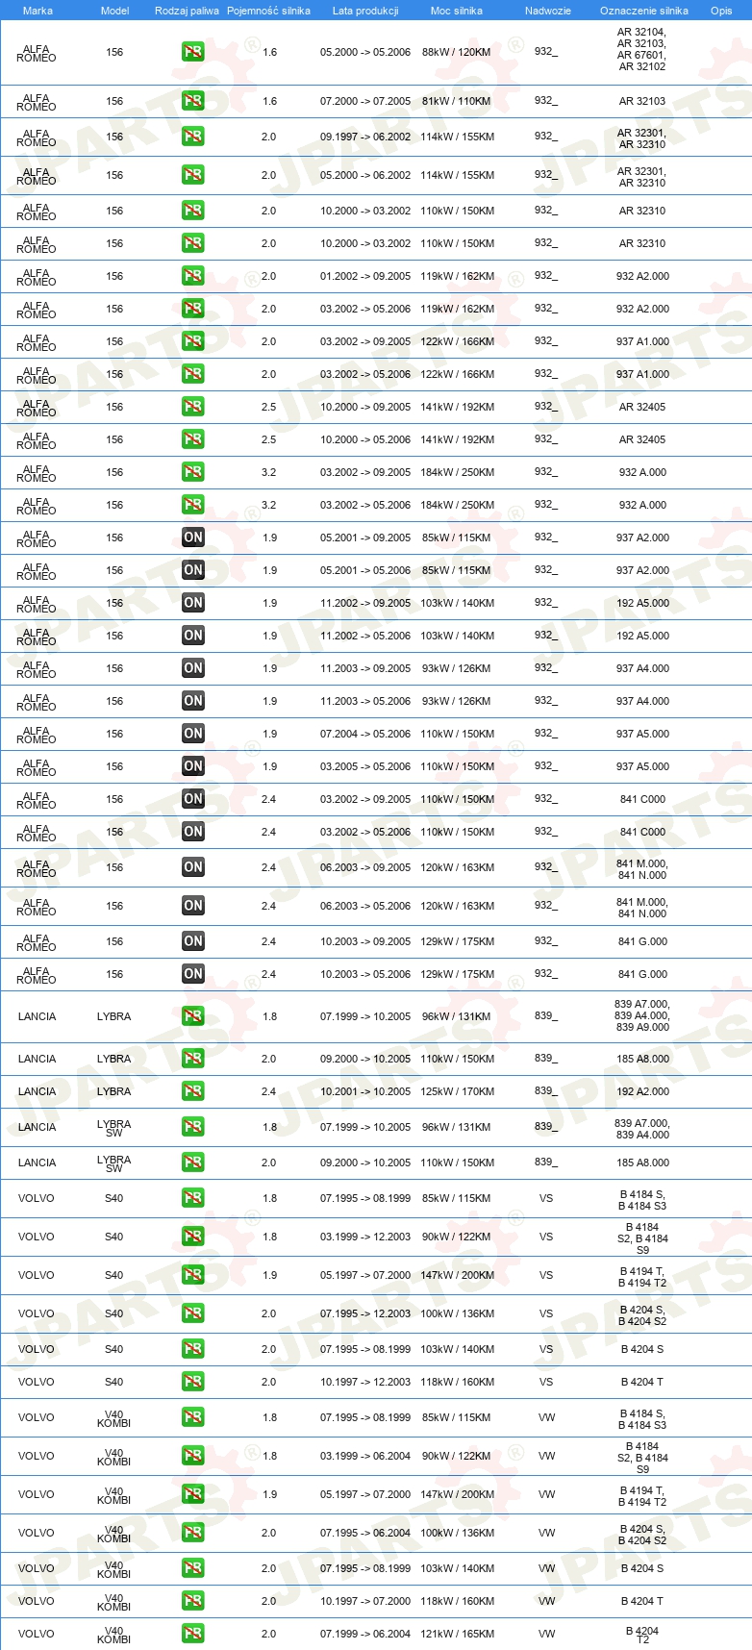
Task: Select diesel ON icon for 129kW 10.2003 -> 05.2006 row
Action: [x=193, y=974]
